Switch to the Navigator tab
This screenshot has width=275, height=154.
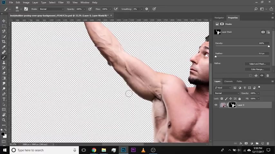coord(219,18)
